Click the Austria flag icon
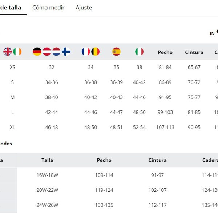The image size is (218, 218). (x=47, y=52)
